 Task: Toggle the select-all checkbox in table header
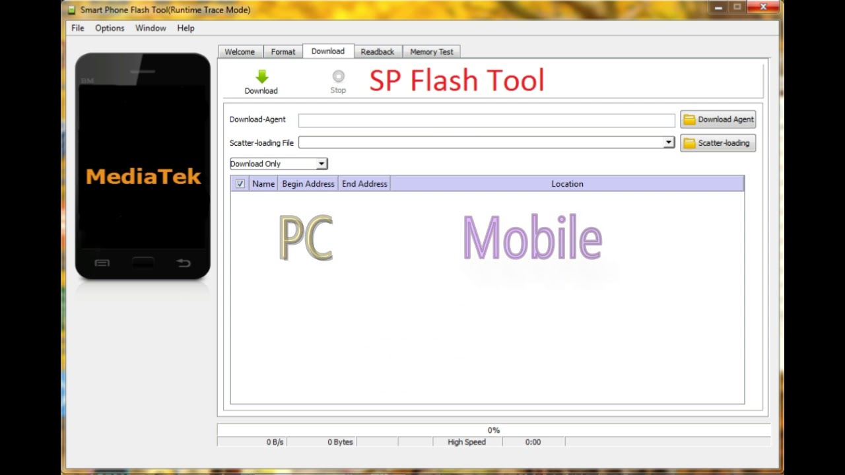click(x=240, y=184)
